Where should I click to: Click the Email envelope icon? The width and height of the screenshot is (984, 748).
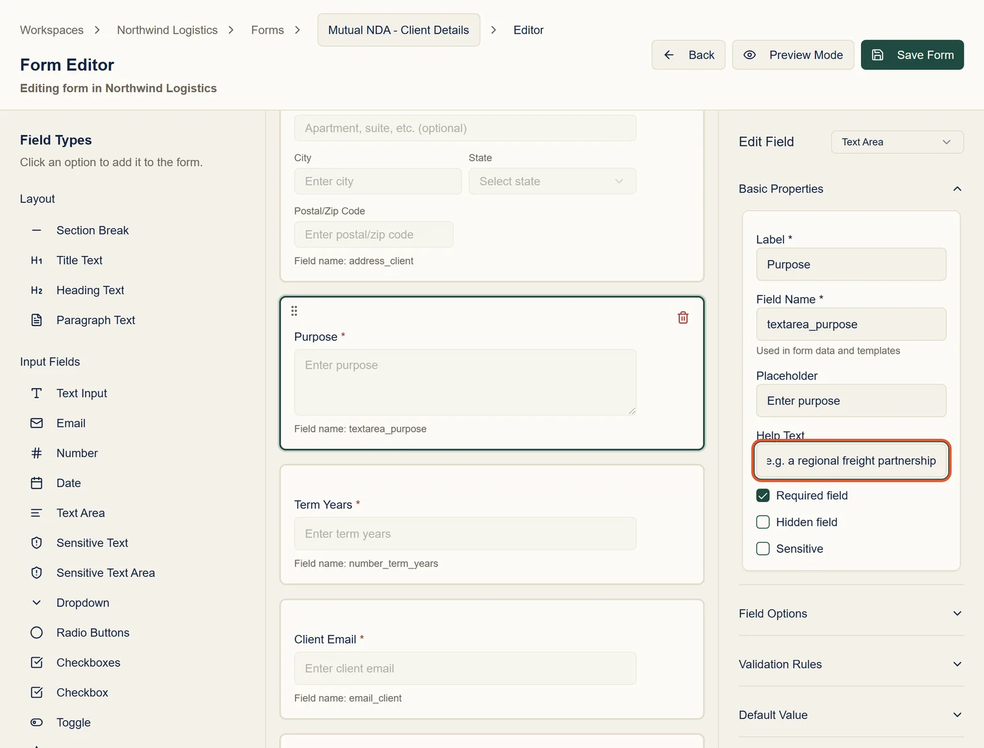[x=37, y=423]
